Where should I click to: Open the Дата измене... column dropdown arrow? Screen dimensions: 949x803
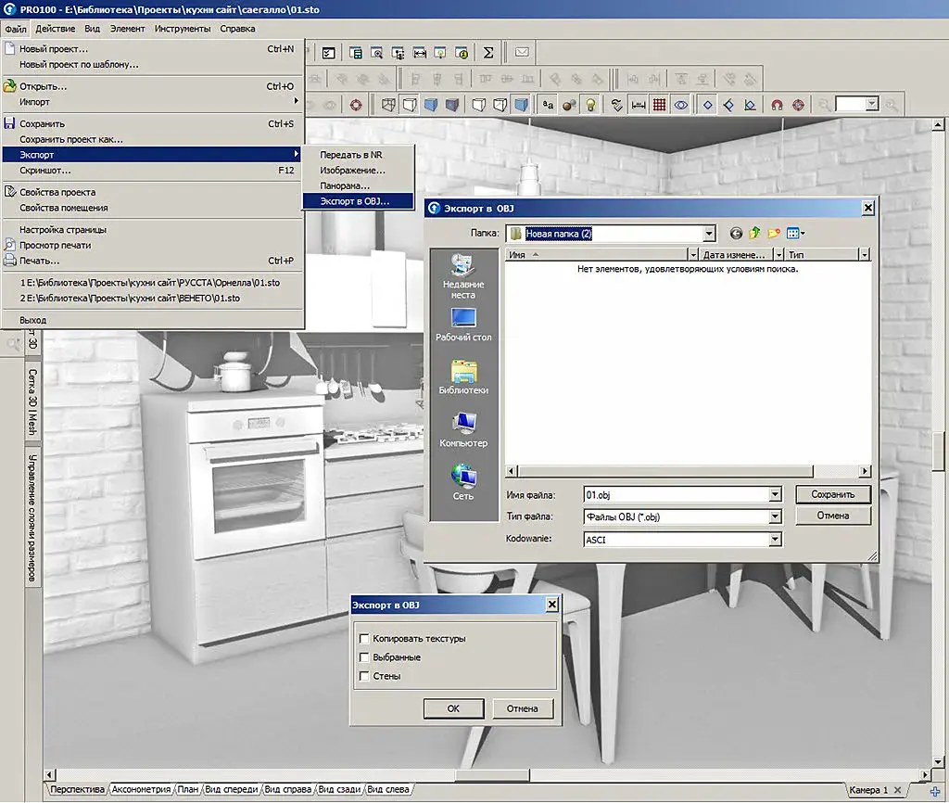[778, 255]
